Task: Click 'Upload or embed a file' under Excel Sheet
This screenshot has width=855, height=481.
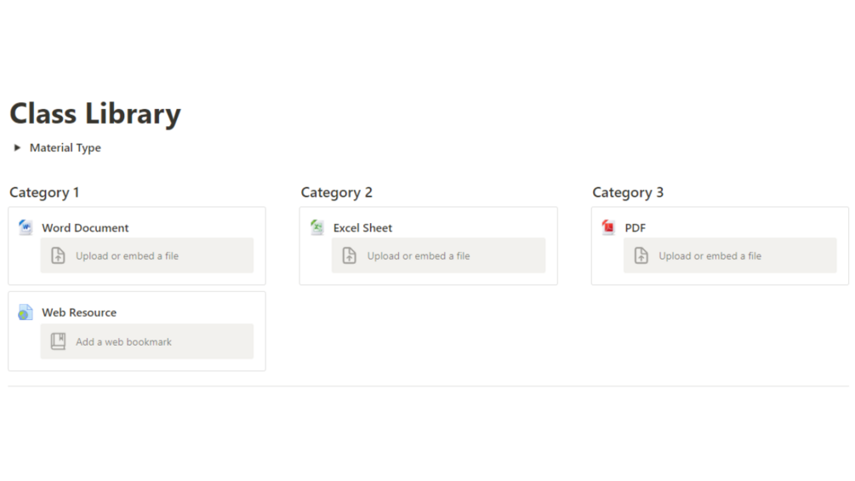Action: pos(419,255)
